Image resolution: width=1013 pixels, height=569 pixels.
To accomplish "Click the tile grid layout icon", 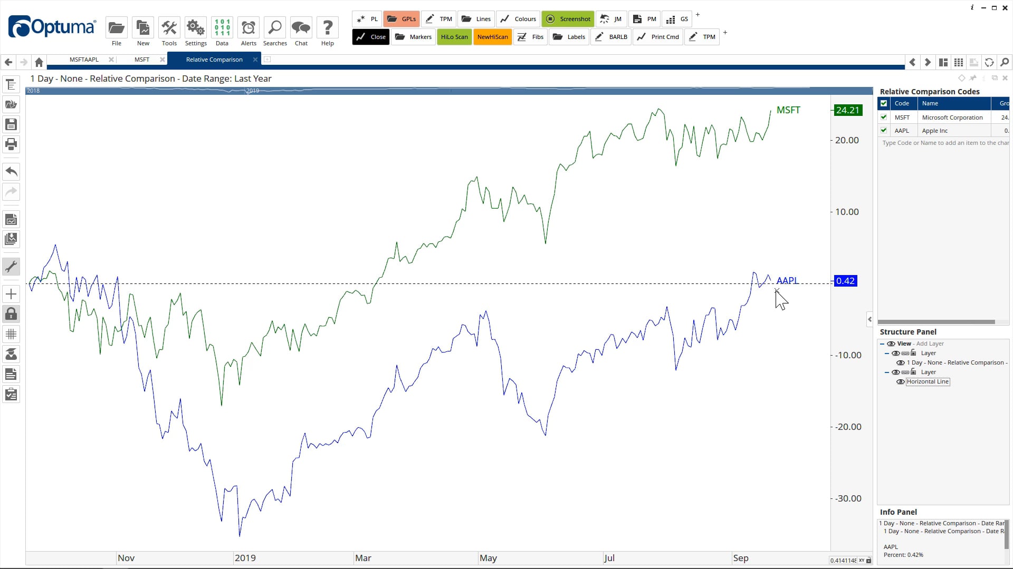I will [959, 62].
